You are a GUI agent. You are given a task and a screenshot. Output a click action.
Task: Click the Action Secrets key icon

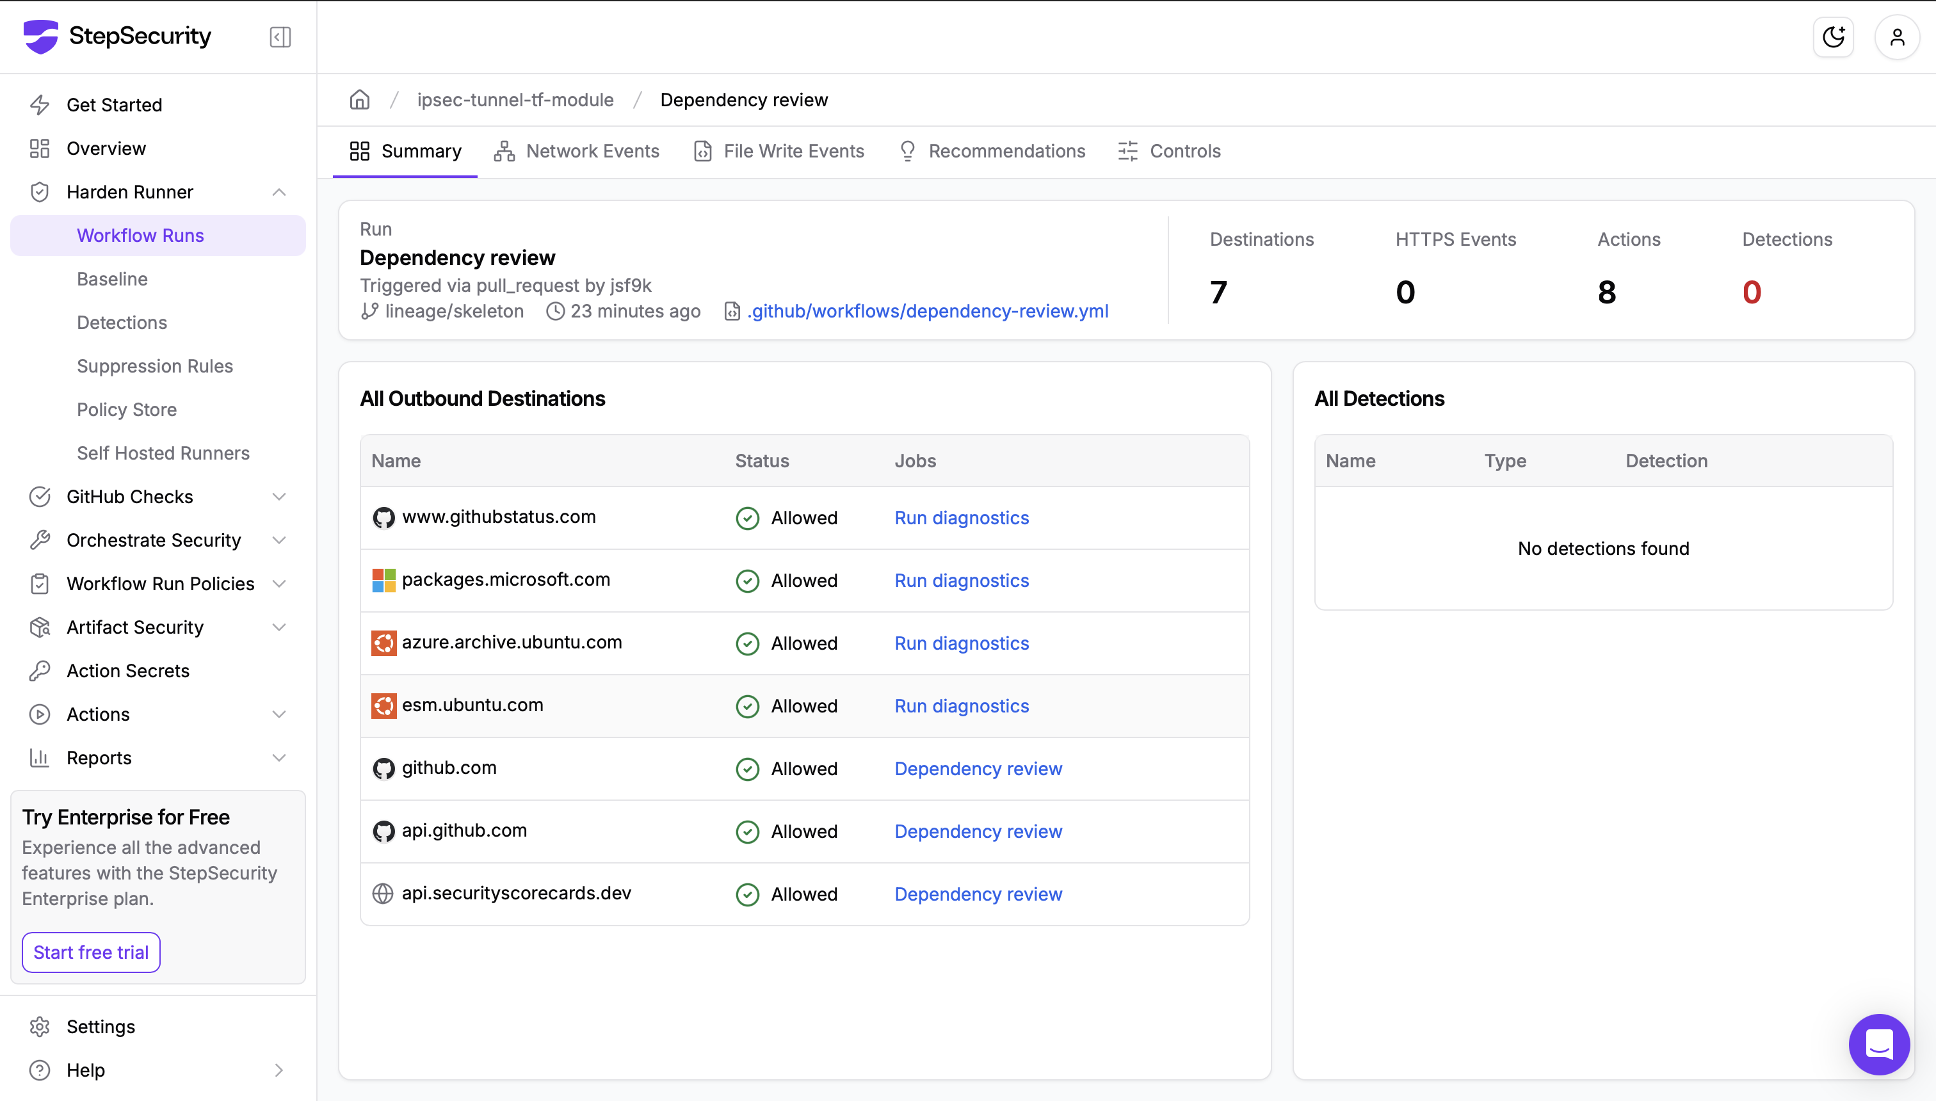click(x=39, y=671)
